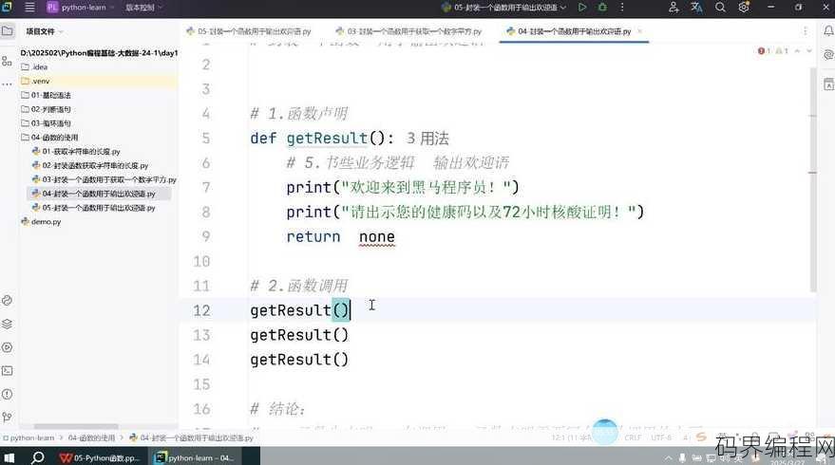Click the translate icon in title bar

696,8
